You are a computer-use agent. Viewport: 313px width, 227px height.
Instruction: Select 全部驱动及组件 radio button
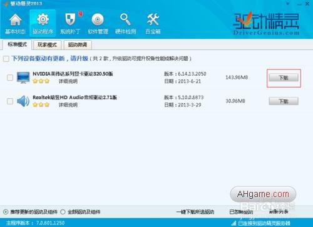(63, 212)
